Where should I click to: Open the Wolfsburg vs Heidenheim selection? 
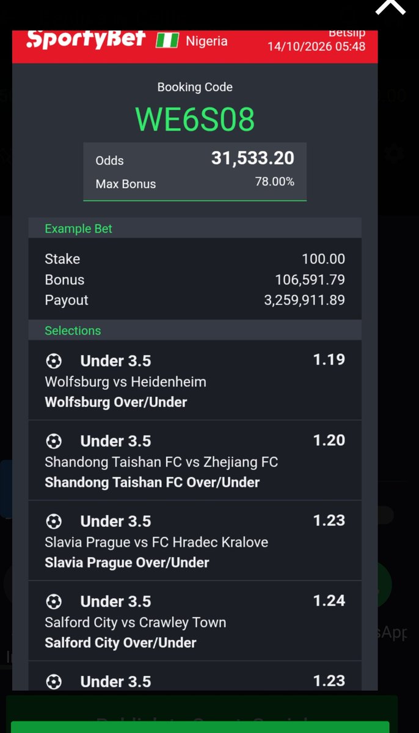(x=195, y=381)
